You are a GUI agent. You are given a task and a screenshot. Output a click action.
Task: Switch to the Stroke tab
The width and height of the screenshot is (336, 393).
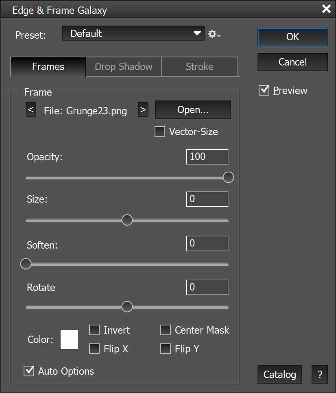tap(199, 67)
